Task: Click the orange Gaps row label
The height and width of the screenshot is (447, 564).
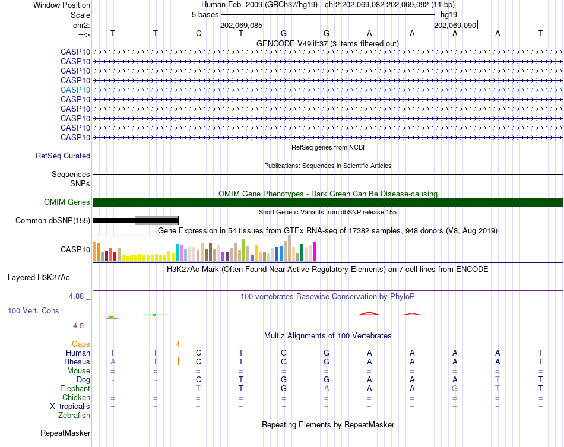Action: 81,344
